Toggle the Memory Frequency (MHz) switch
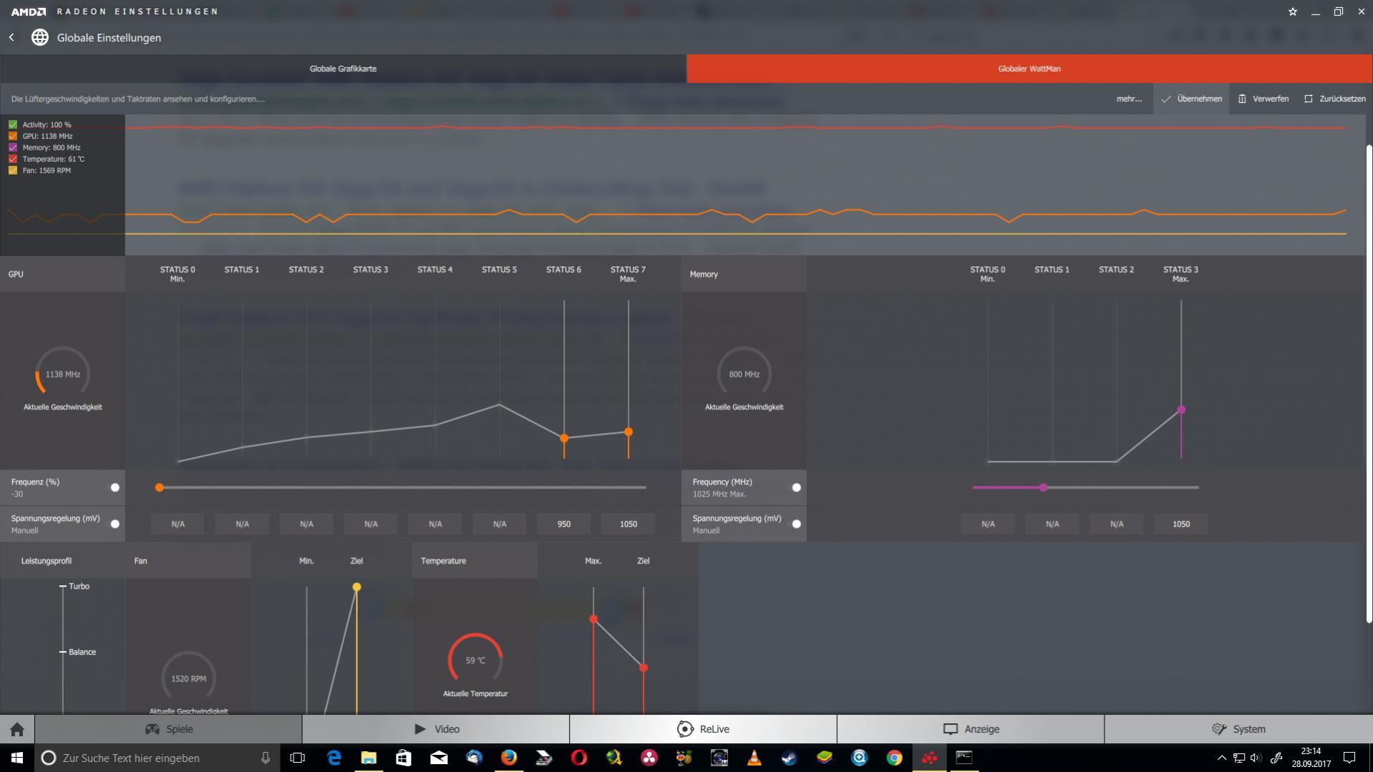The image size is (1373, 772). (x=796, y=487)
